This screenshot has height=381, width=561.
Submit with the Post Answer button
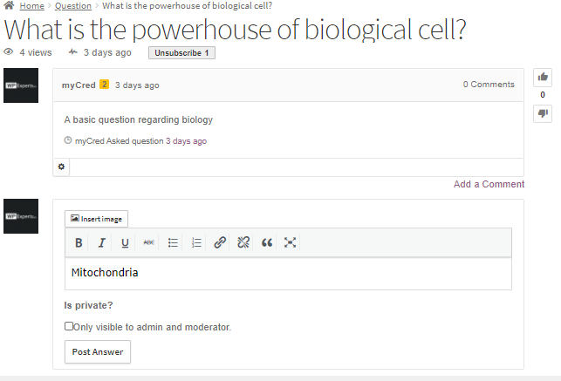tap(97, 352)
